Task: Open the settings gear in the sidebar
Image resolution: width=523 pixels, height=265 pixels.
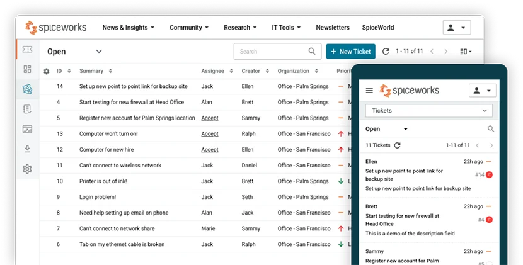Action: pos(27,169)
